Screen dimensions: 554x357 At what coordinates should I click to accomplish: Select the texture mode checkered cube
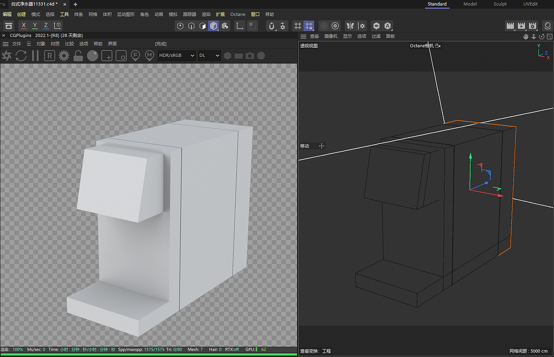pyautogui.click(x=225, y=26)
